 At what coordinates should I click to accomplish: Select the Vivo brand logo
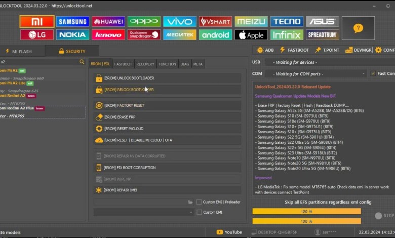point(180,21)
